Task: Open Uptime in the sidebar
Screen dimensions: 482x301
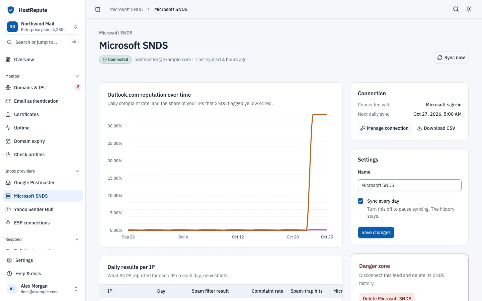Action: (x=43, y=128)
